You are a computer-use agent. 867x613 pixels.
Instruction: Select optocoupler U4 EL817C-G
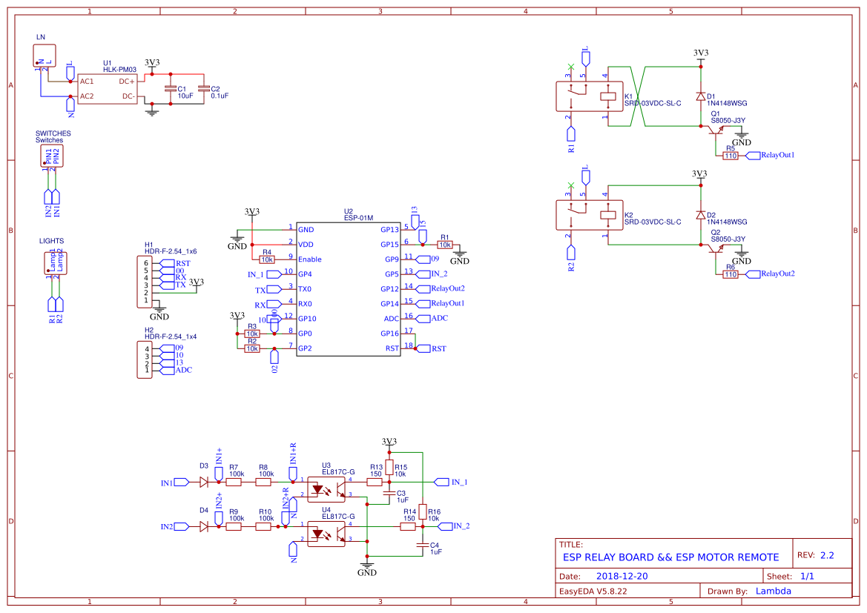point(327,535)
